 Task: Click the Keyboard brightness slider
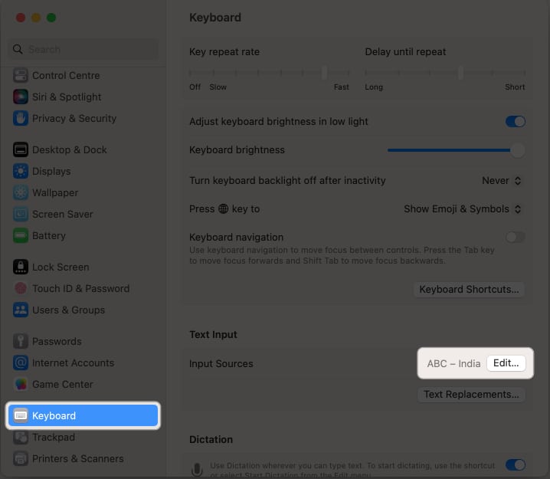[x=457, y=150]
